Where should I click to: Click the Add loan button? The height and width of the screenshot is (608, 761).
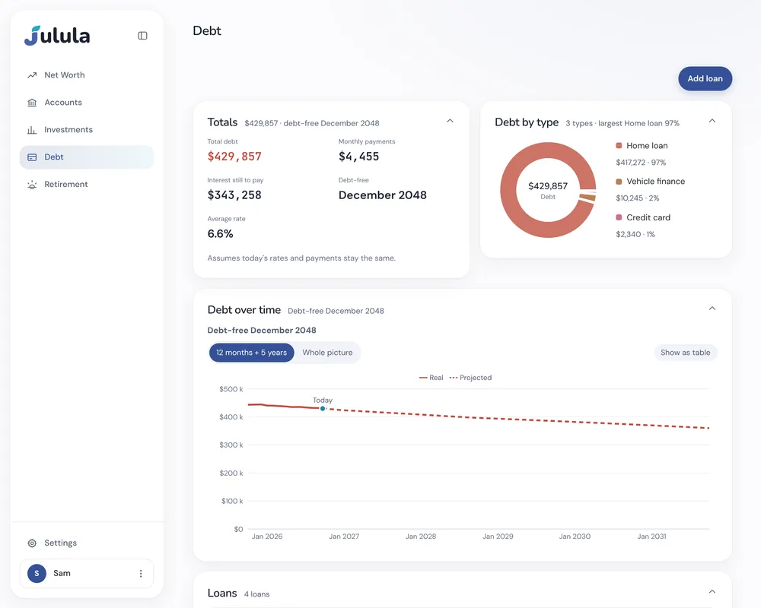click(x=705, y=78)
